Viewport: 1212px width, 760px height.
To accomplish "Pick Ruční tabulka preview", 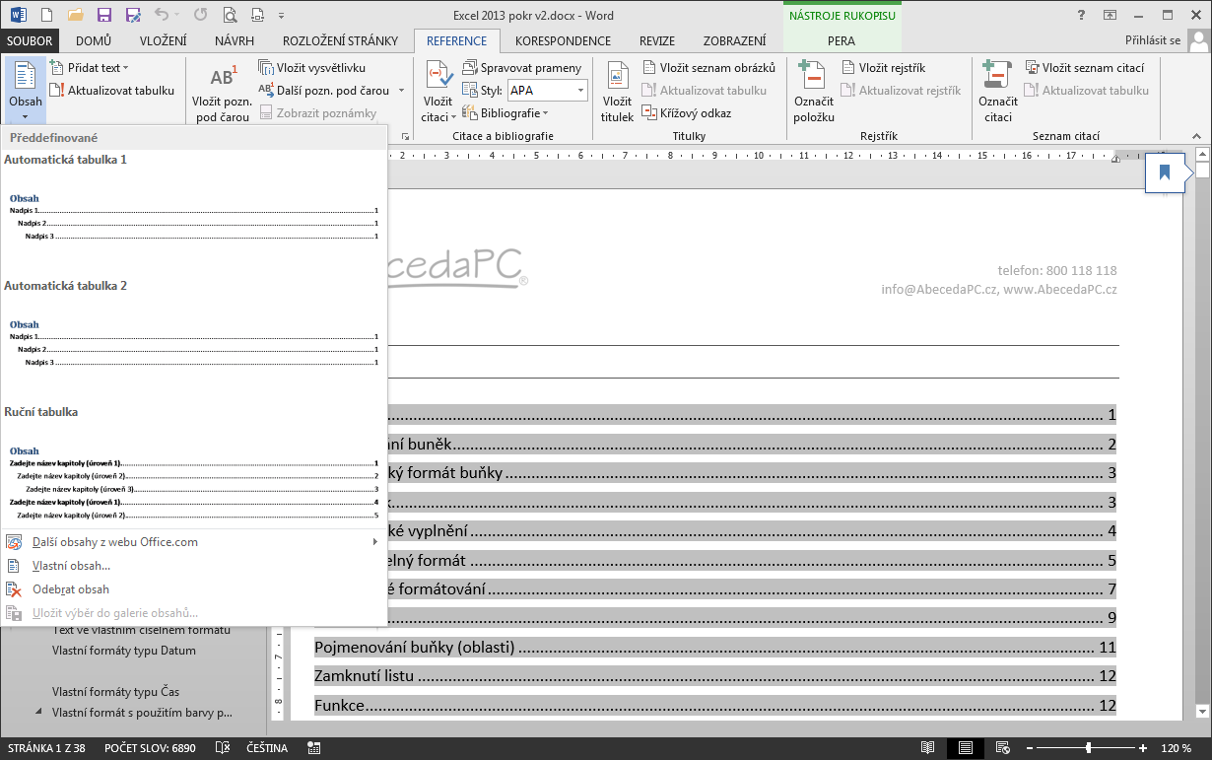I will 193,463.
